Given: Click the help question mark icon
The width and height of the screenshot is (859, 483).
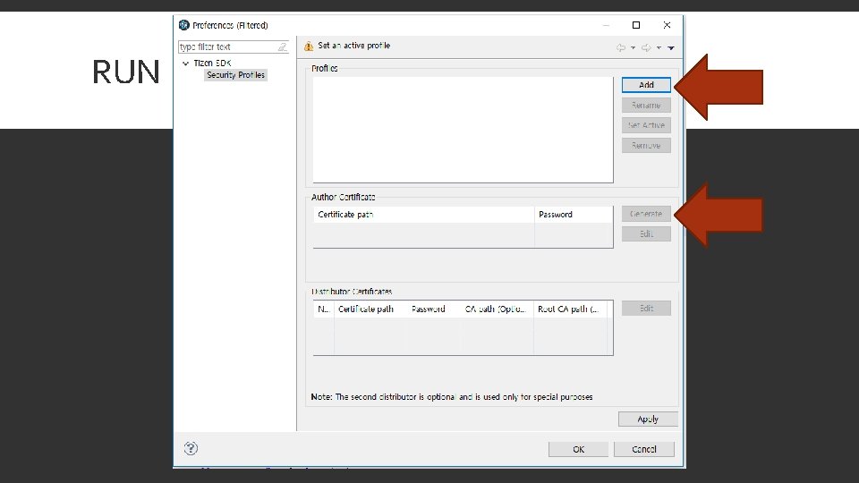Looking at the screenshot, I should 191,448.
